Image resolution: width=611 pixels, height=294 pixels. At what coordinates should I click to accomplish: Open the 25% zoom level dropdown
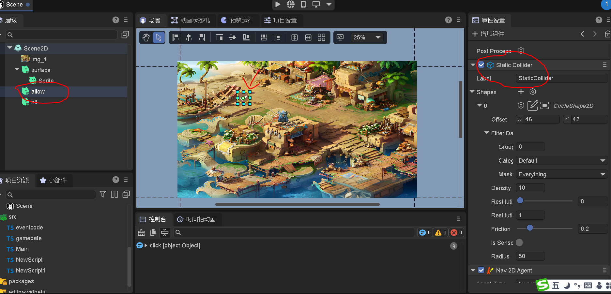point(367,37)
